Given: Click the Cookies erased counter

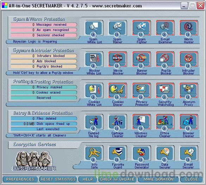Looking at the screenshot, I should (44, 92).
